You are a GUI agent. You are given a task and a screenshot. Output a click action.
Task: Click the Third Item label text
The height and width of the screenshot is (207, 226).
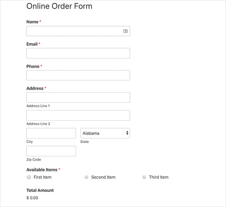pyautogui.click(x=159, y=177)
